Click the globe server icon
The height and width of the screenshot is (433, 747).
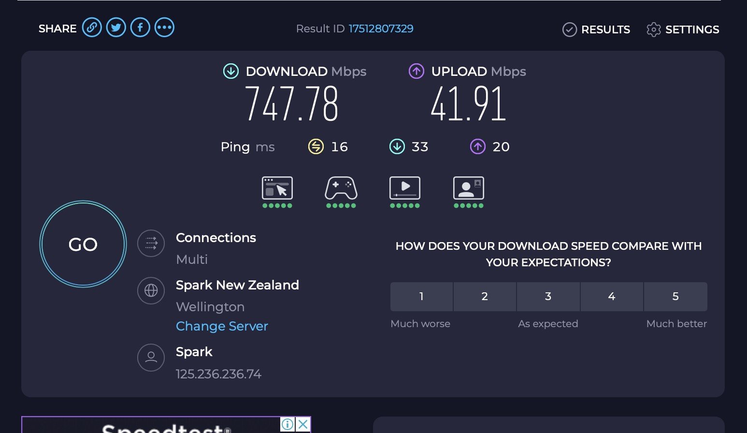pyautogui.click(x=151, y=290)
